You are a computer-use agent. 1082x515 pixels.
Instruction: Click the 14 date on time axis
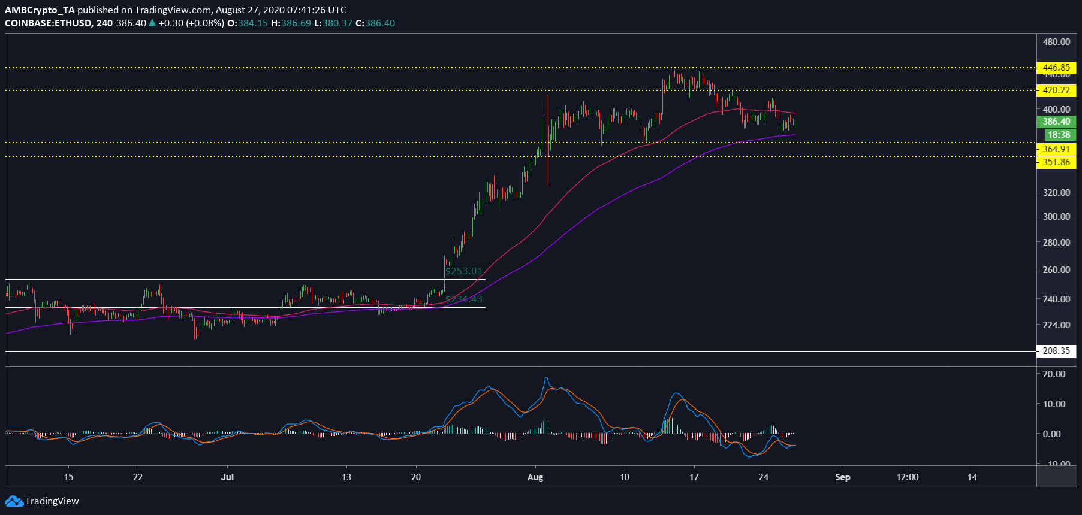[x=972, y=477]
